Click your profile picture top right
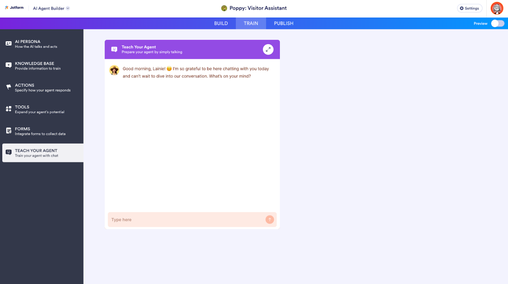The image size is (508, 284). [496, 8]
